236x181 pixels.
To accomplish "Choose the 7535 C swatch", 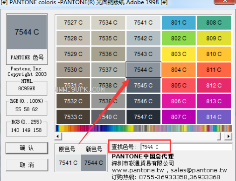I will coord(108,38).
